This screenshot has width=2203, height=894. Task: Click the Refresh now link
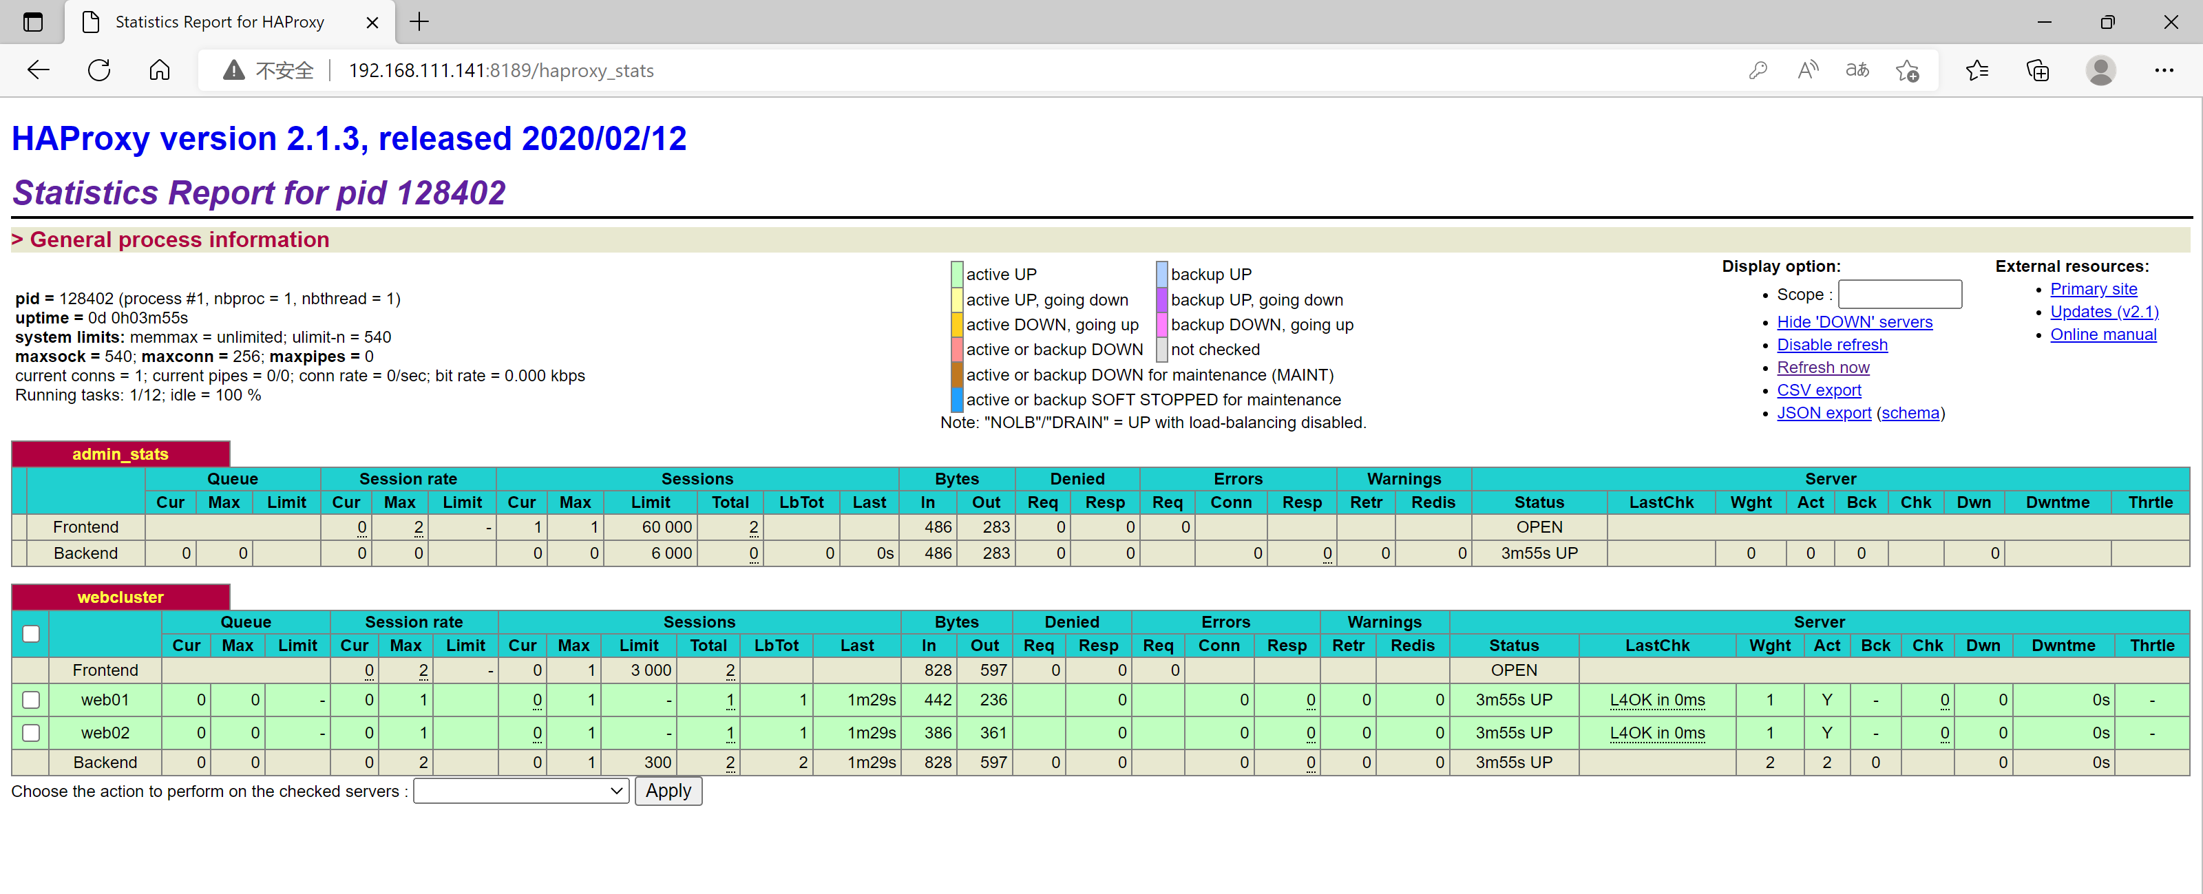click(x=1822, y=368)
